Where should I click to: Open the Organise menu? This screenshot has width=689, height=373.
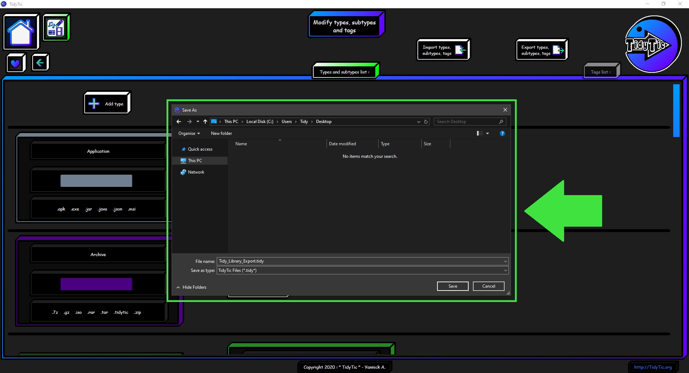(x=189, y=133)
